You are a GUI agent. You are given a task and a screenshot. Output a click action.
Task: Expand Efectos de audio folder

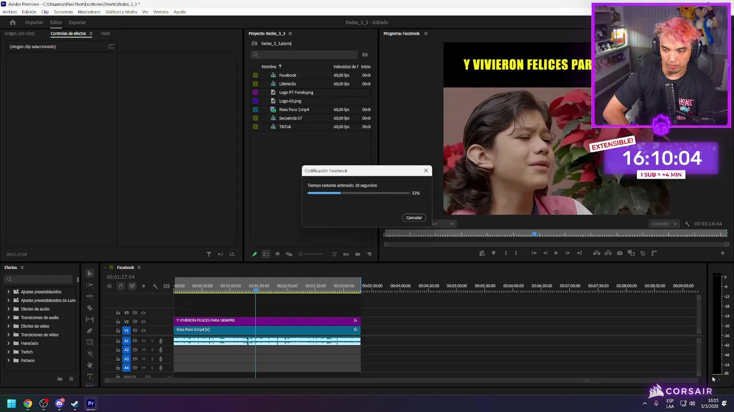click(x=9, y=309)
